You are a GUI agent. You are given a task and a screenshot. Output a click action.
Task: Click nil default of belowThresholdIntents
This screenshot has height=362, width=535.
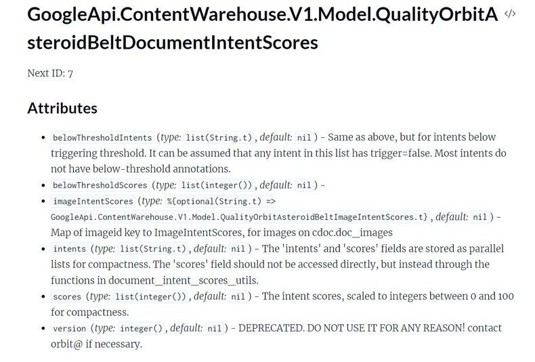point(304,137)
